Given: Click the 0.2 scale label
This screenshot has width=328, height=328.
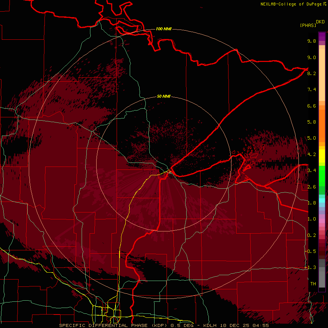Looking at the screenshot, I should coord(312,235).
